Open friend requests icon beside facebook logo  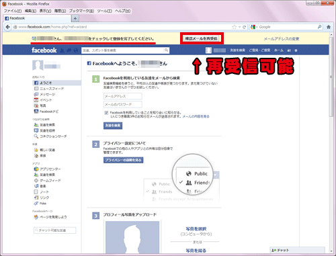pos(62,50)
